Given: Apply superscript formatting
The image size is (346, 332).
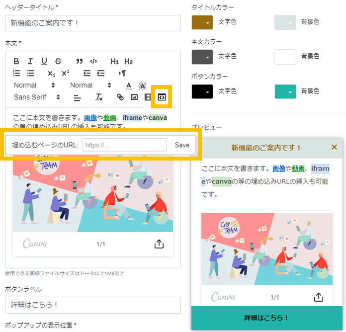Looking at the screenshot, I should click(x=65, y=73).
